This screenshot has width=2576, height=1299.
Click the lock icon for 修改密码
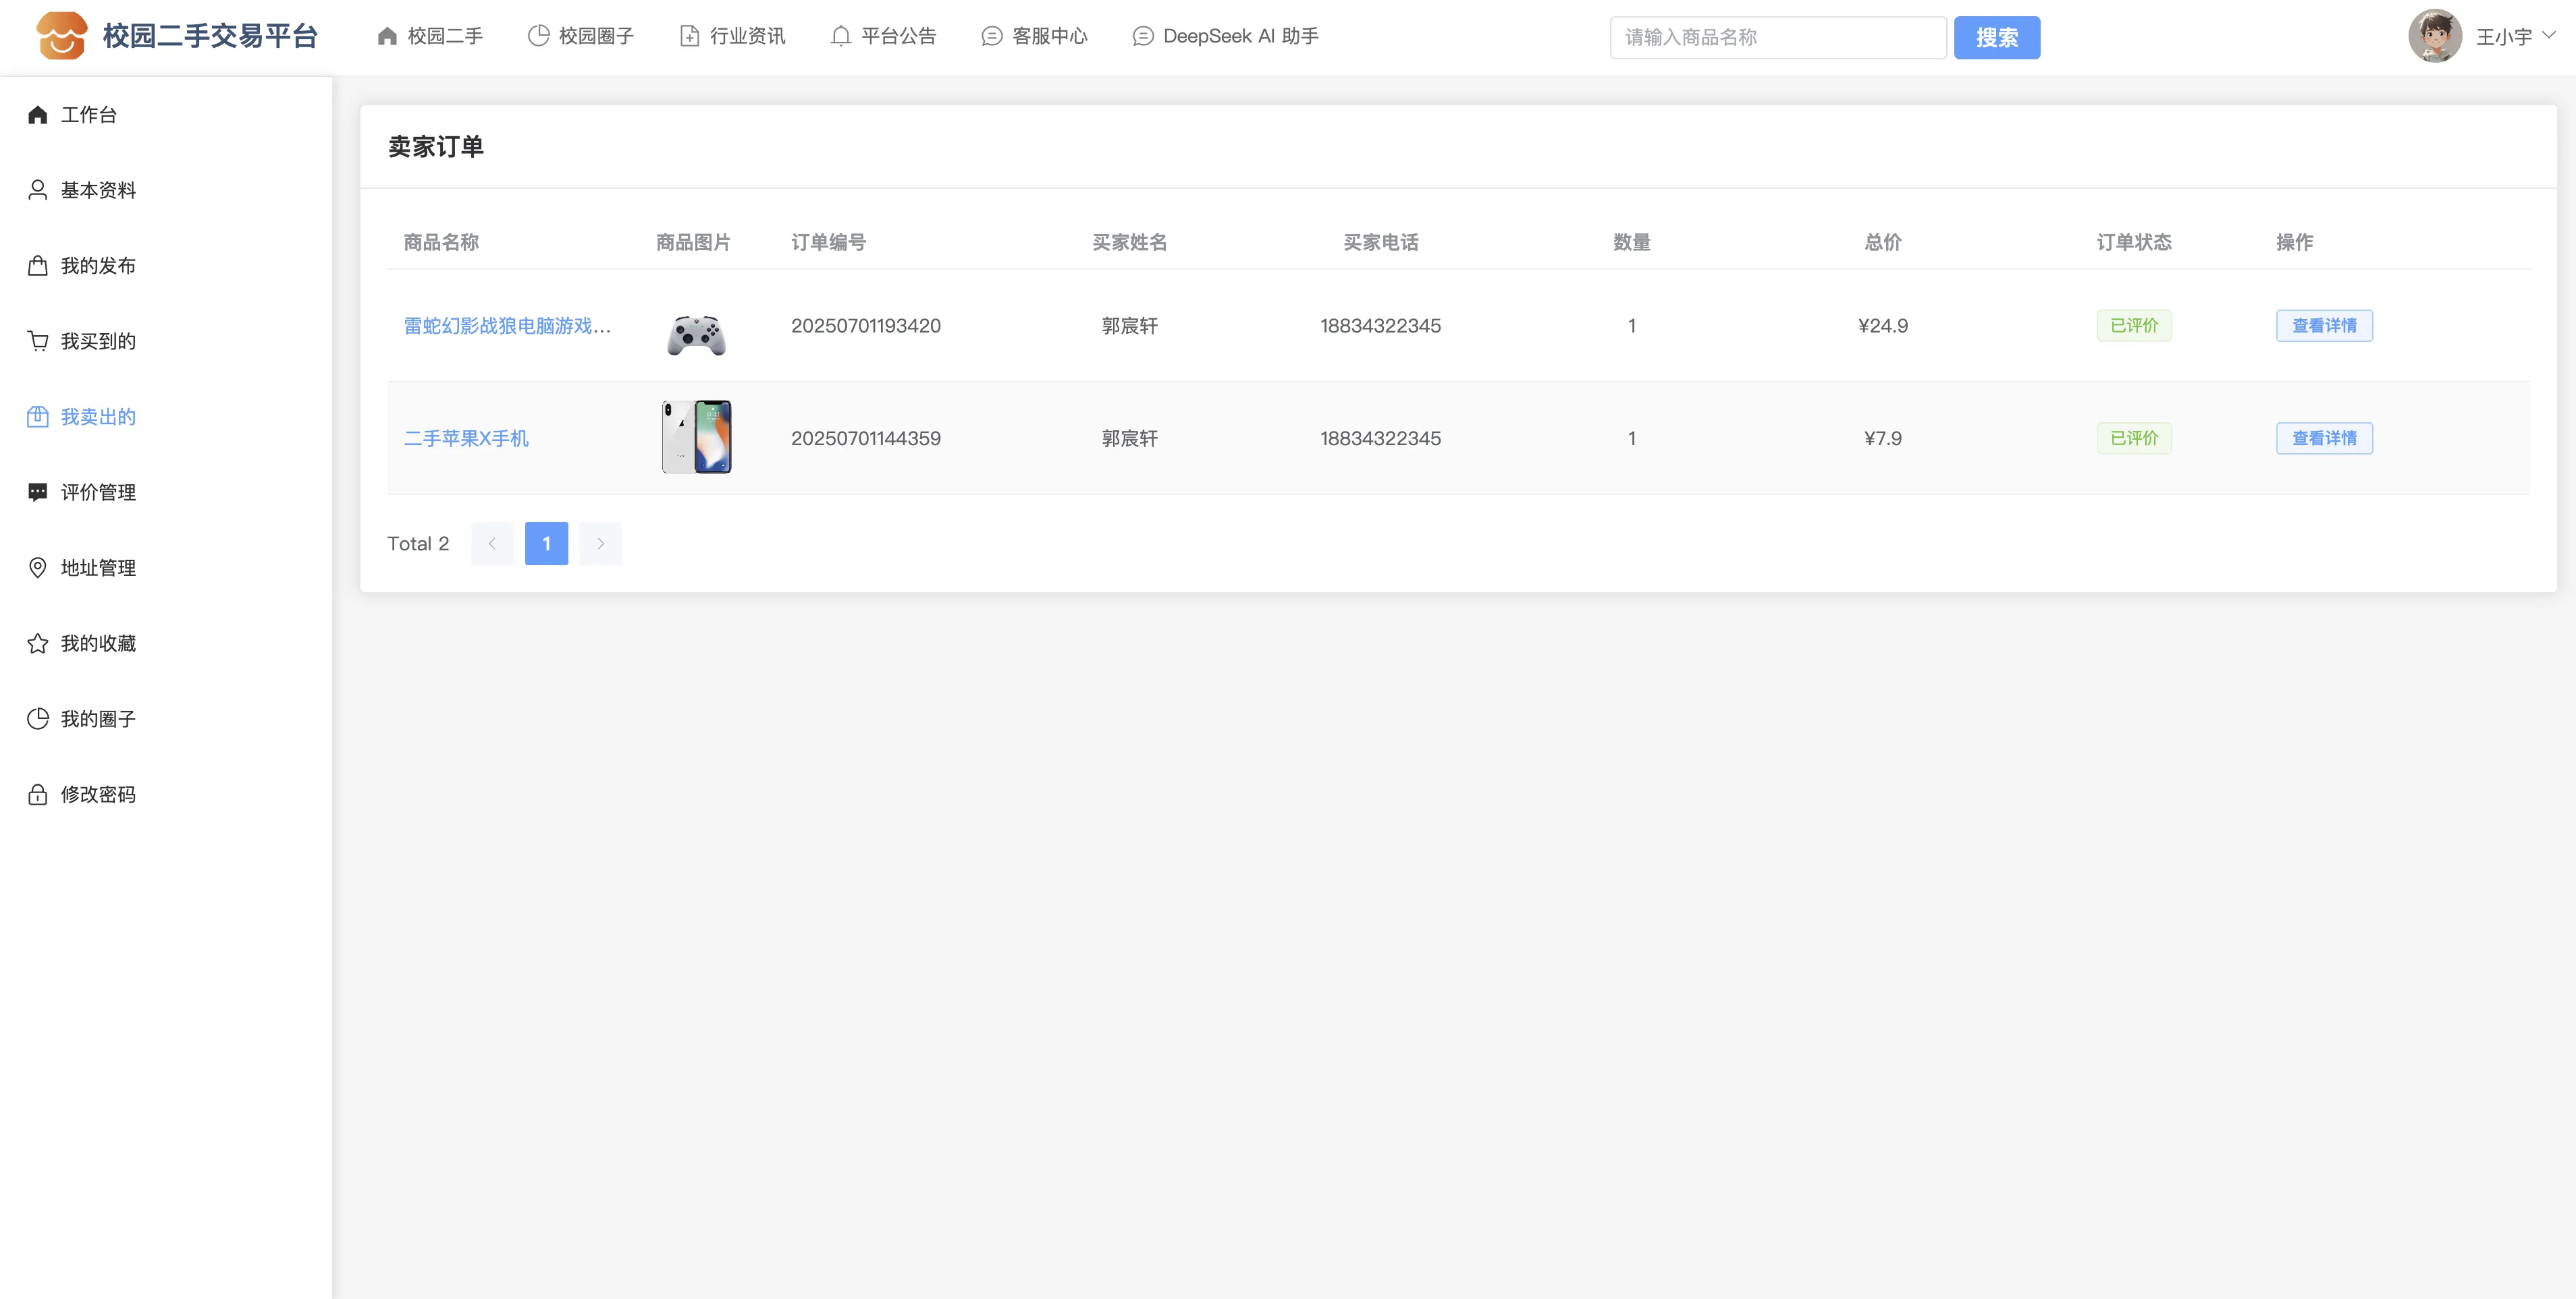coord(38,795)
